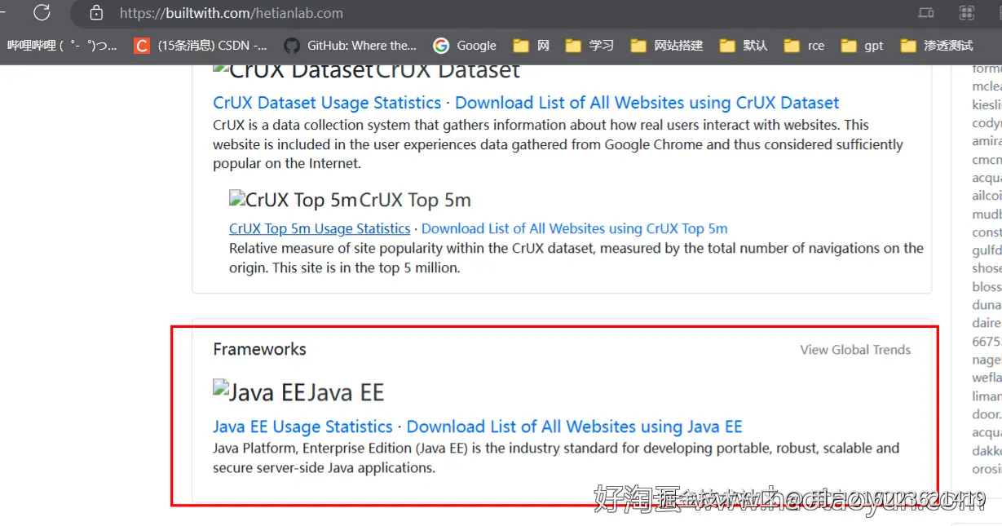Image resolution: width=1002 pixels, height=526 pixels.
Task: Open the rce bookmark folder
Action: click(805, 46)
